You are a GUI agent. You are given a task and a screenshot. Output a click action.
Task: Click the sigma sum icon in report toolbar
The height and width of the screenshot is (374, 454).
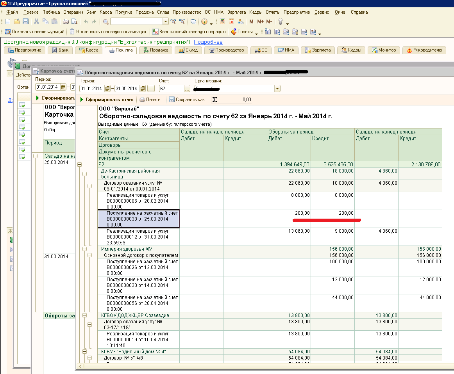pyautogui.click(x=214, y=100)
